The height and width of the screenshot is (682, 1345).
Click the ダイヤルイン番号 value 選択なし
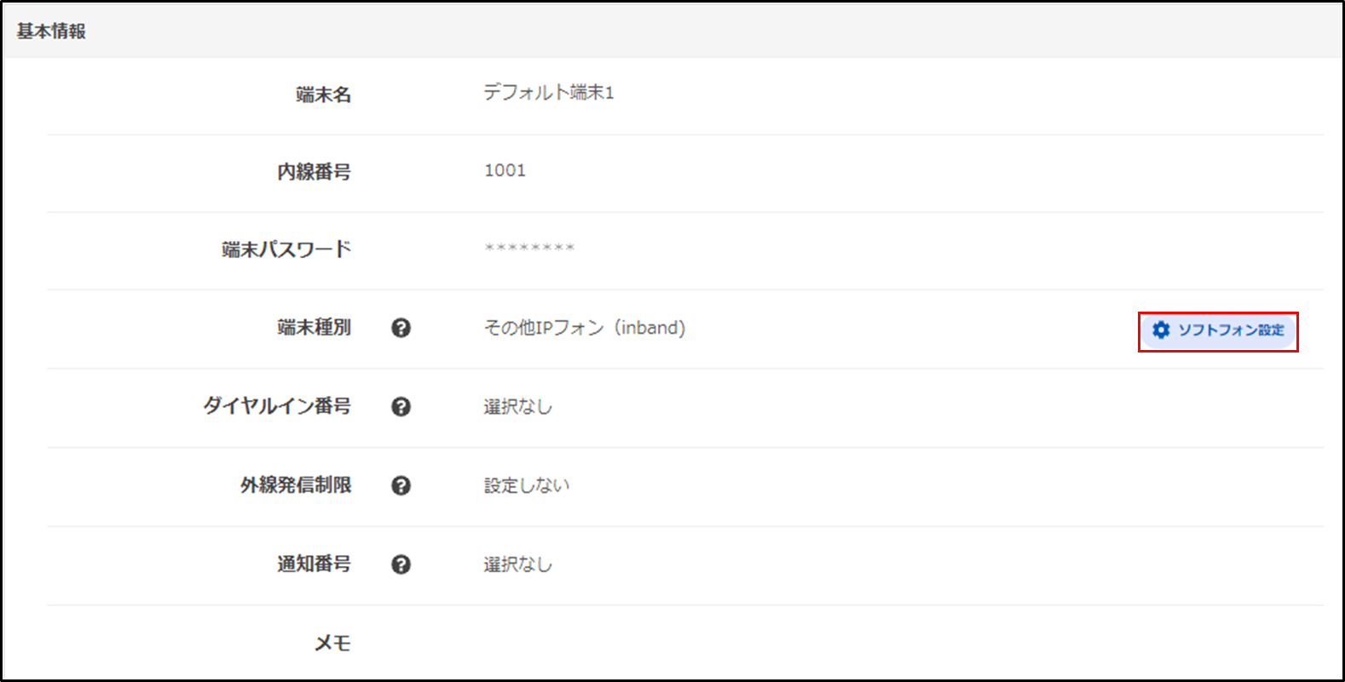[x=517, y=407]
